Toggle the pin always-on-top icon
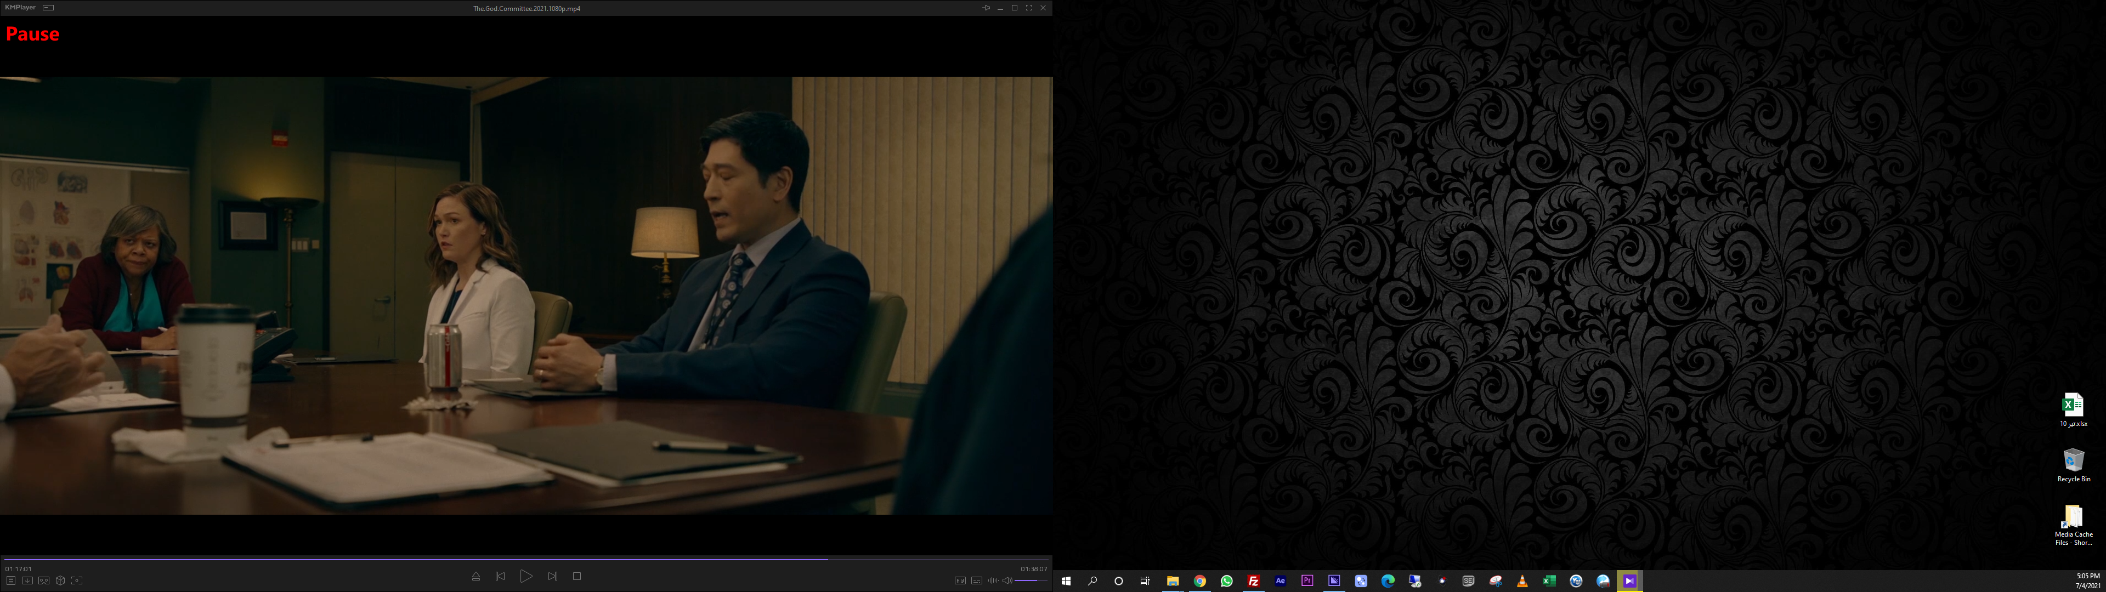The height and width of the screenshot is (592, 2106). point(986,7)
